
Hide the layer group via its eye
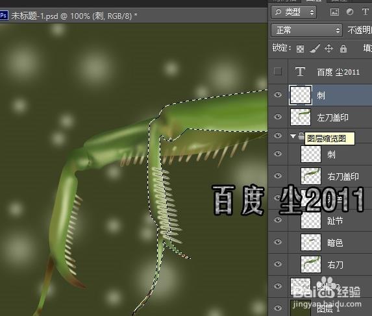pos(278,136)
